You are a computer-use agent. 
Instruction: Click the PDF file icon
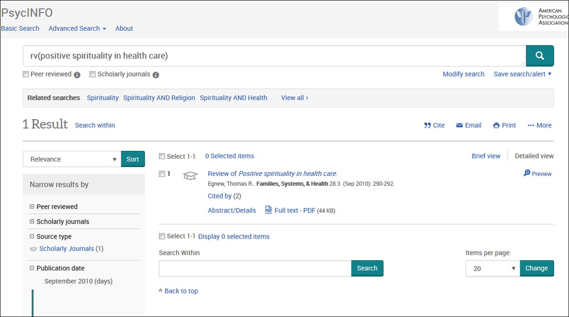[x=268, y=210]
